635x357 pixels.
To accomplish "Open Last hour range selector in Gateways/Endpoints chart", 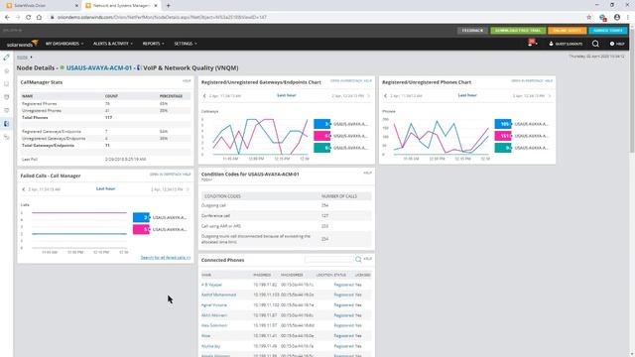I will click(287, 95).
